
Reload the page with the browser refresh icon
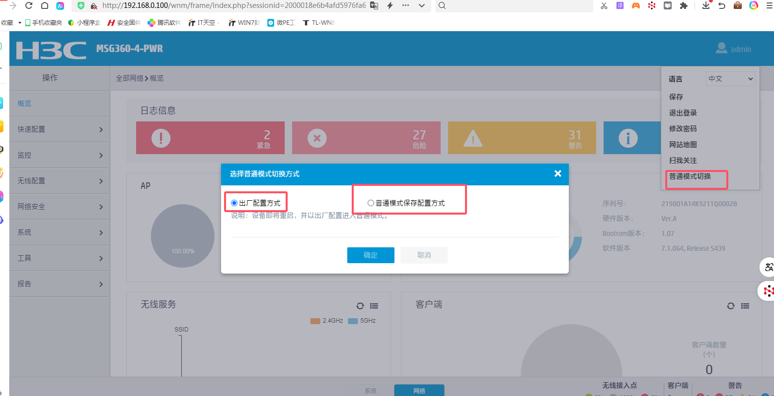click(29, 6)
